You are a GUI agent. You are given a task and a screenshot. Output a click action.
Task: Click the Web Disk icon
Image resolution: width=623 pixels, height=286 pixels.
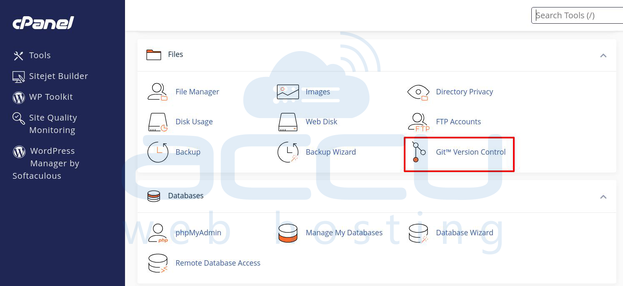pos(288,122)
